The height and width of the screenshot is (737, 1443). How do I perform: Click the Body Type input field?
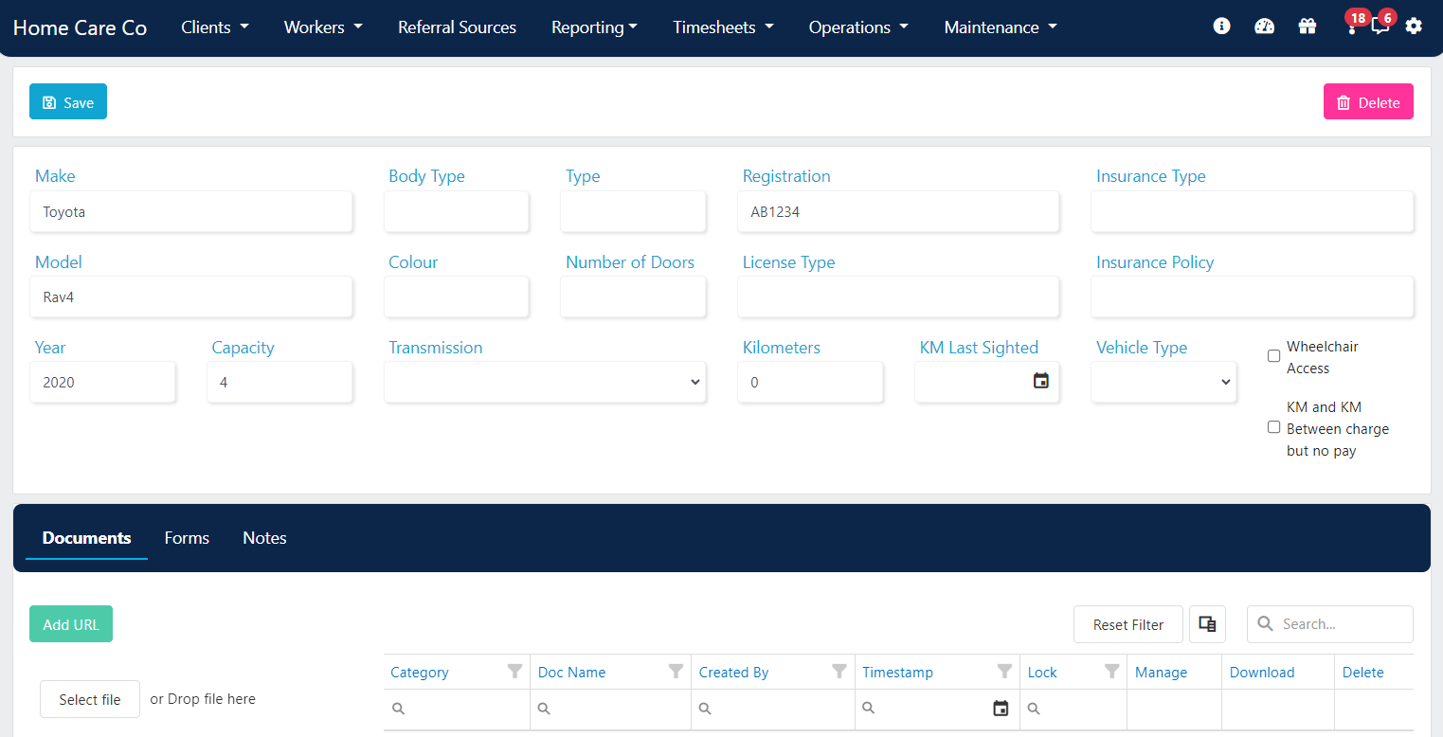click(x=457, y=211)
